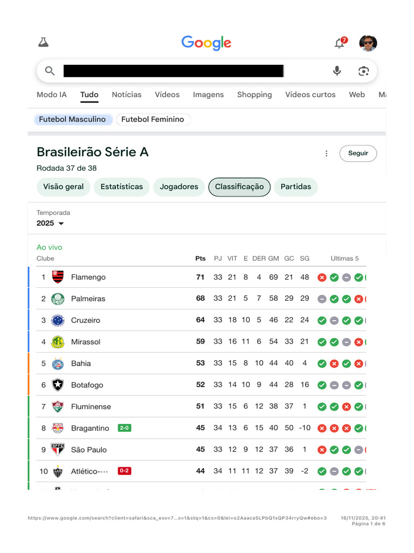Open the three-dot options menu
The width and height of the screenshot is (414, 553).
pos(326,153)
